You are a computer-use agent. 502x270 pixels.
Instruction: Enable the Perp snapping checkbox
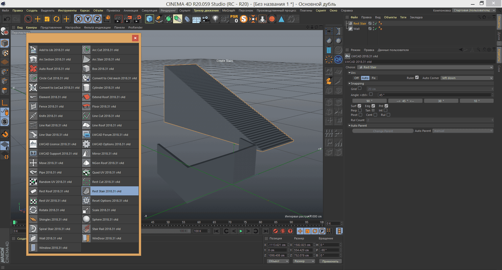point(360,110)
